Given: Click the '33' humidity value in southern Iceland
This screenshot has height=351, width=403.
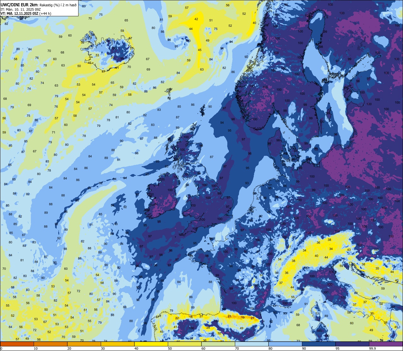Looking at the screenshot, I should [113, 57].
